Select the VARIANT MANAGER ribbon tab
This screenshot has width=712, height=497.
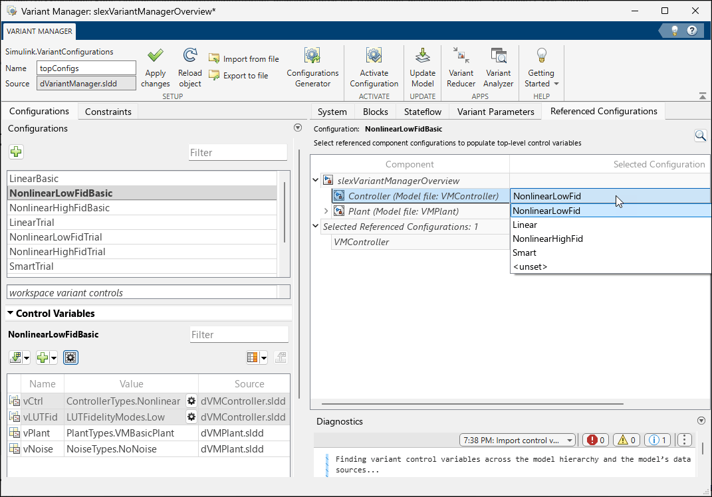(x=39, y=31)
